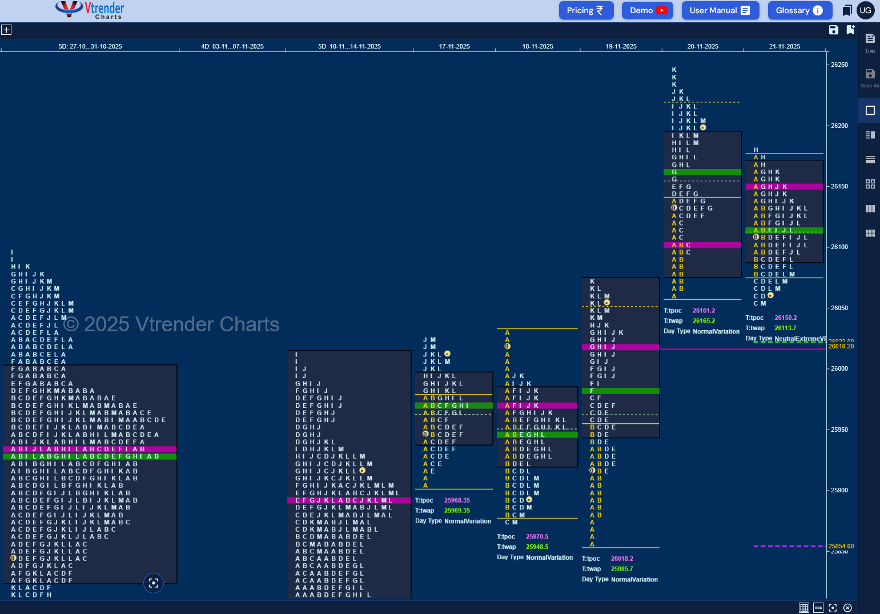Open the Glossary
880x614 pixels.
[x=799, y=10]
